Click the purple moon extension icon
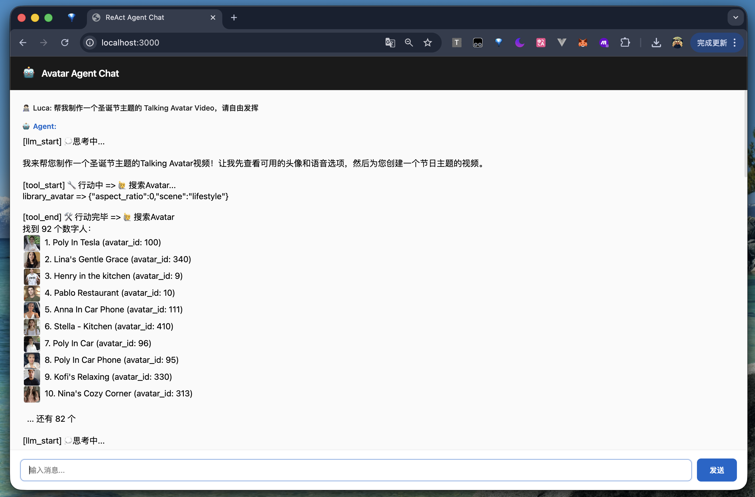Image resolution: width=755 pixels, height=497 pixels. (x=519, y=43)
